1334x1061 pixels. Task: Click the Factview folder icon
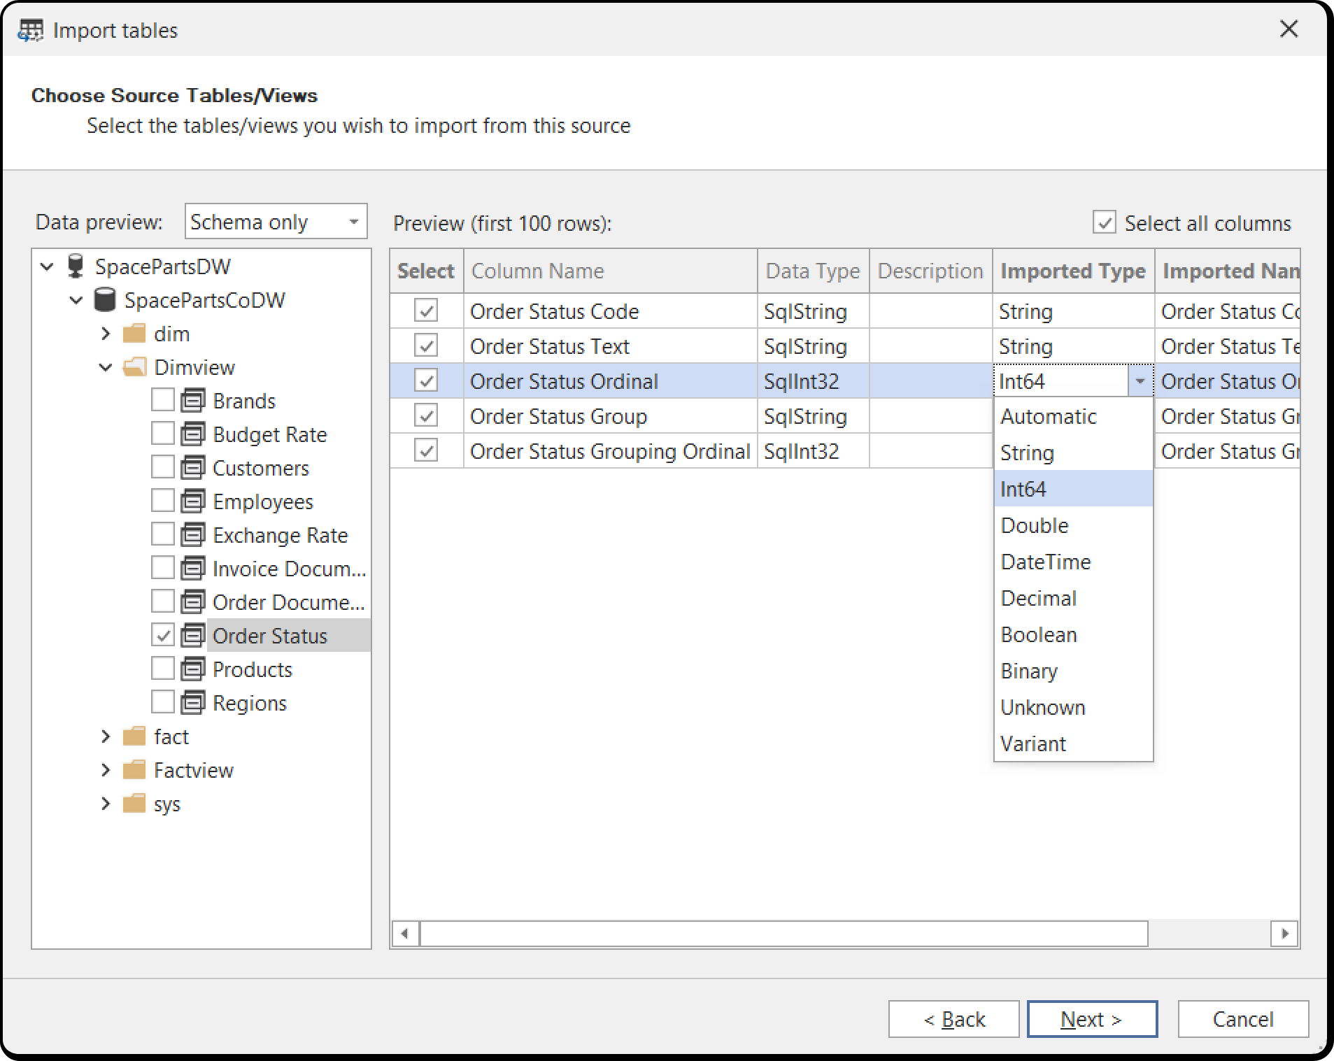click(x=134, y=770)
